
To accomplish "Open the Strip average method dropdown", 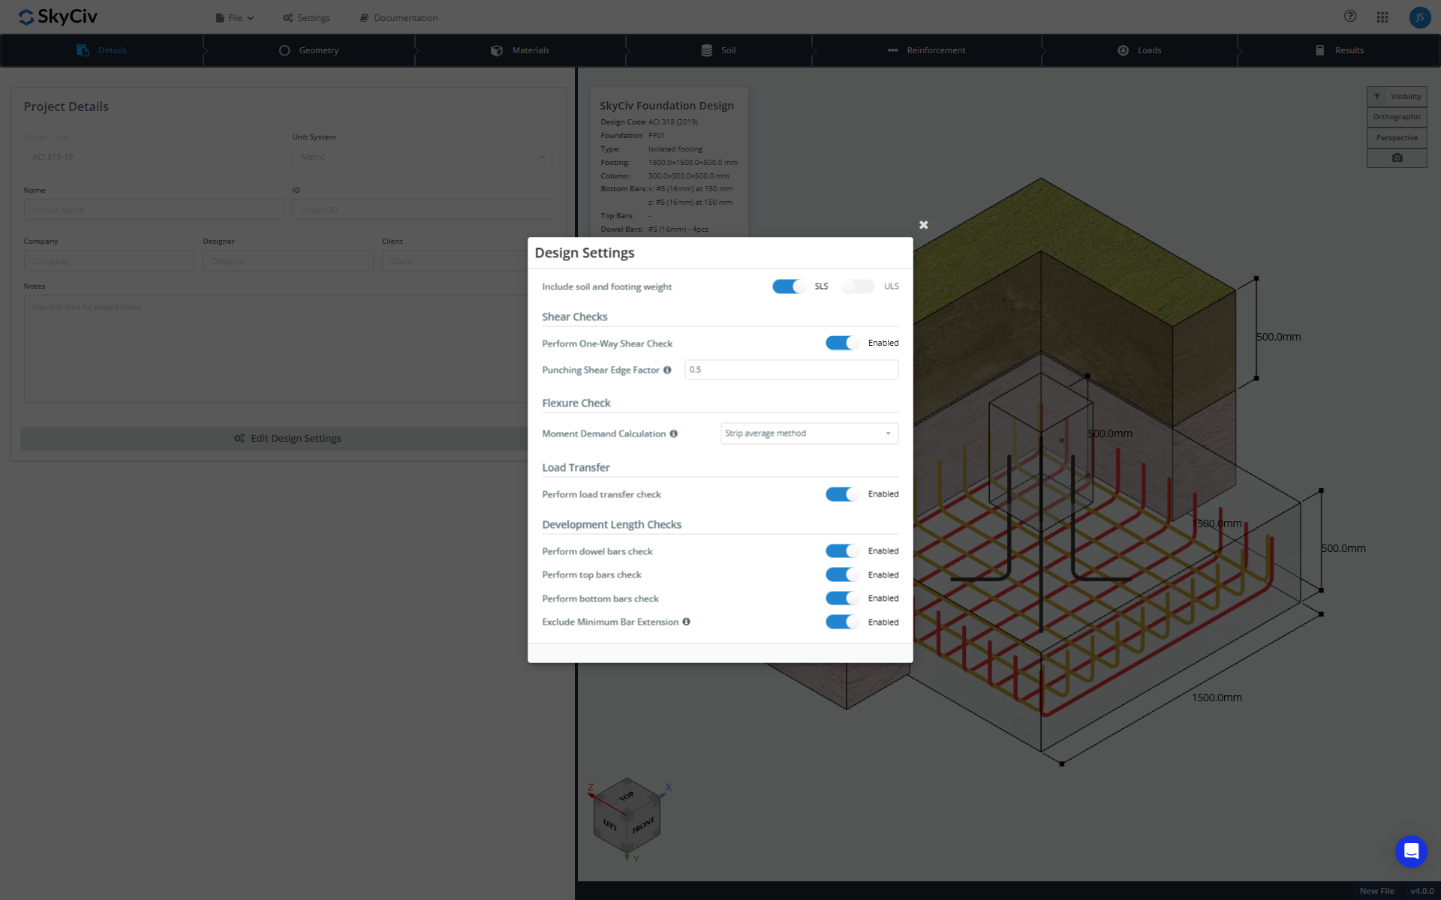I will (x=809, y=433).
